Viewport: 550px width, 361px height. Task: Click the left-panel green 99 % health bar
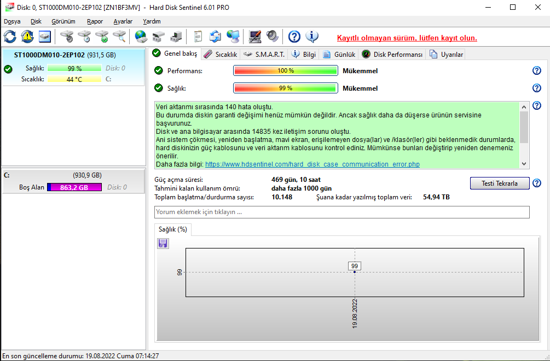pyautogui.click(x=74, y=68)
